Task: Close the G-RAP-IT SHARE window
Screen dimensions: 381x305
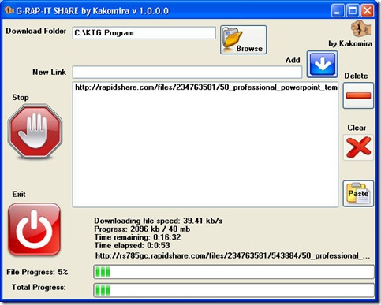Action: (x=367, y=11)
